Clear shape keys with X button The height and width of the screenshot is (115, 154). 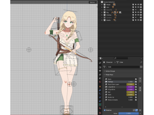coord(140,110)
